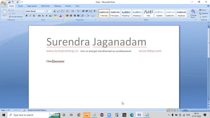Clear formatting with the eraser icon
210x118 pixels.
(62, 11)
